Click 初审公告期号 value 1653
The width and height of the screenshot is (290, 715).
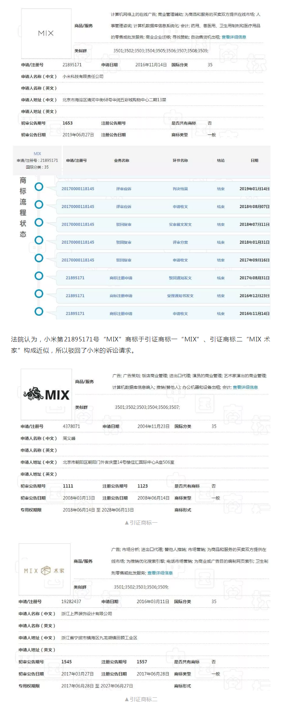[x=67, y=123]
